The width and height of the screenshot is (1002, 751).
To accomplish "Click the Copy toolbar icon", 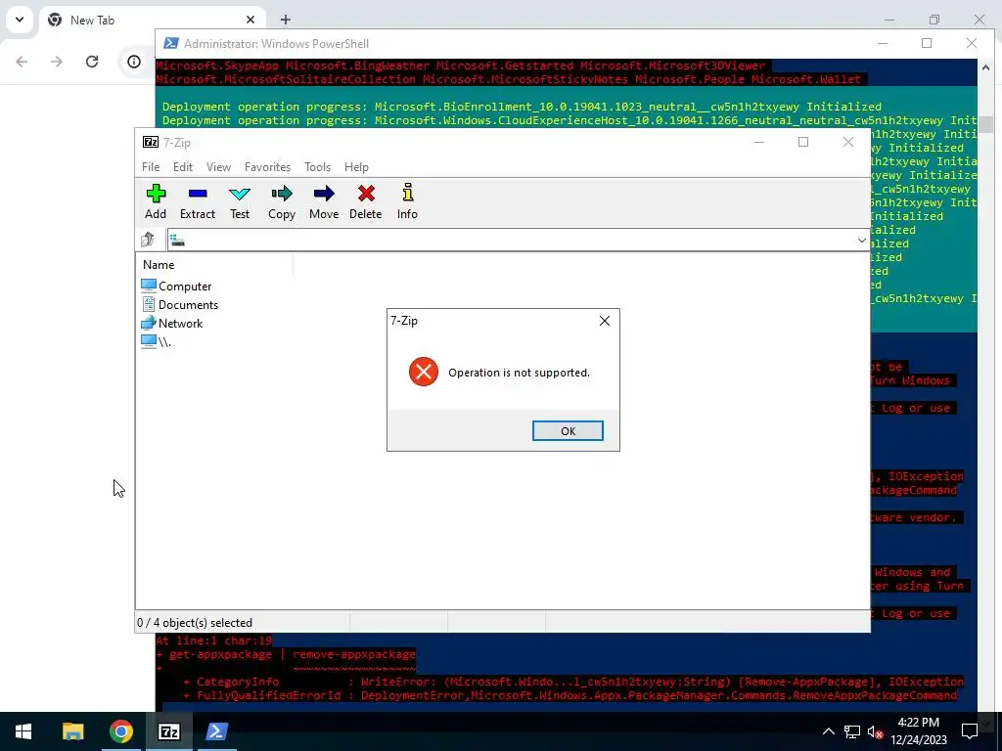I will pyautogui.click(x=282, y=201).
